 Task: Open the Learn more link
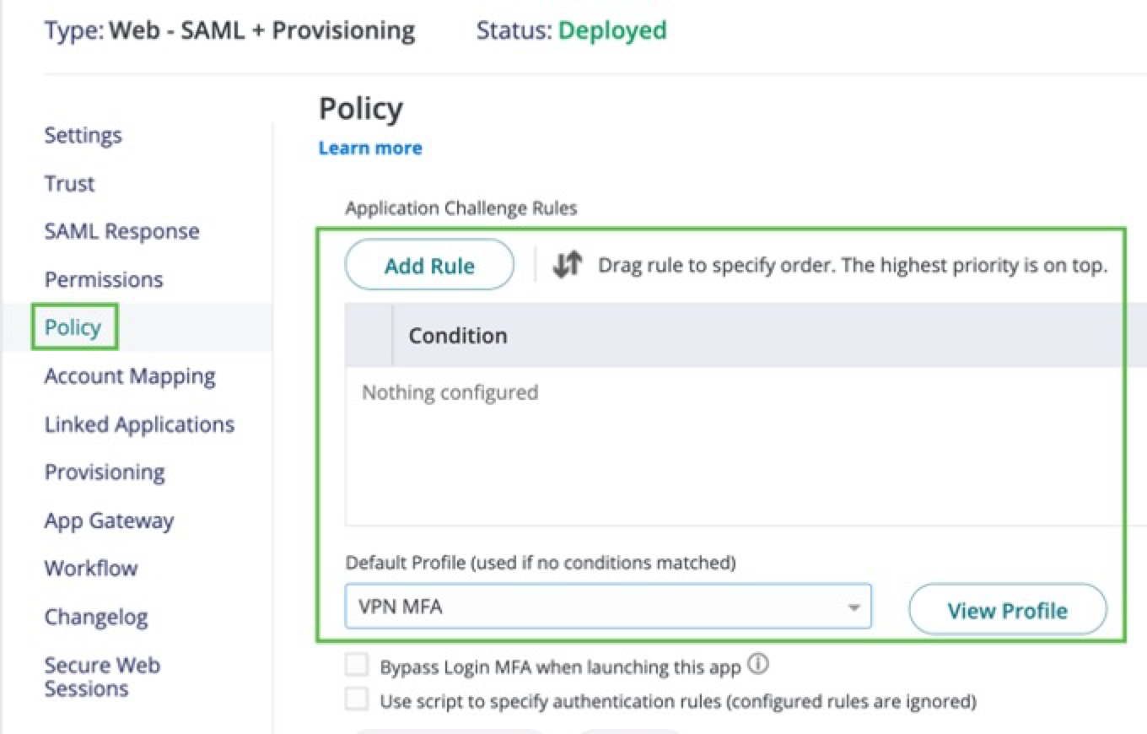tap(369, 148)
